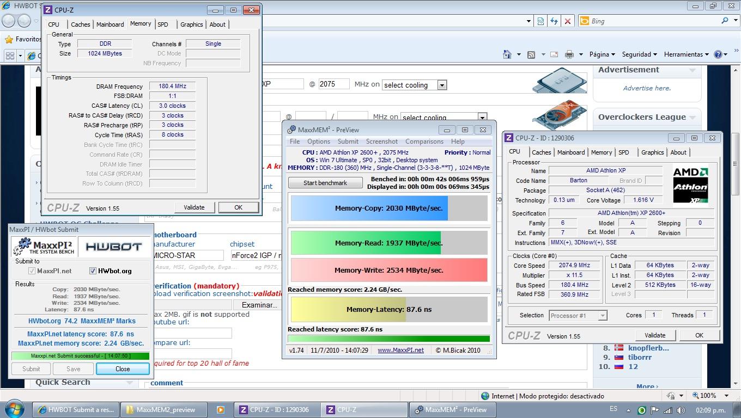
Task: Open the Bing search provider dropdown arrow
Action: (x=735, y=21)
